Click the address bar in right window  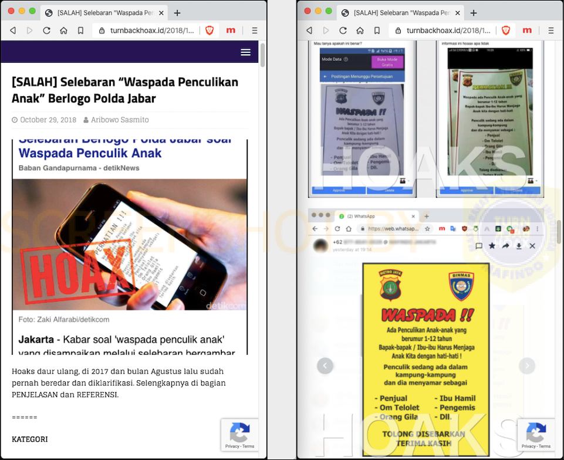coord(447,31)
